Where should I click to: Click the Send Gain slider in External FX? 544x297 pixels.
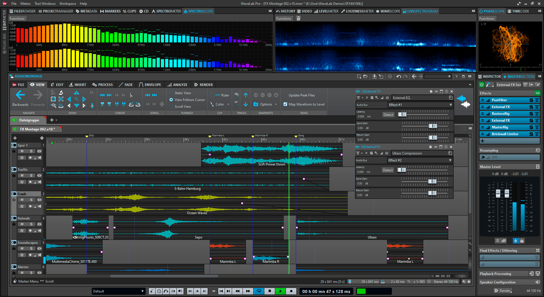pyautogui.click(x=433, y=126)
